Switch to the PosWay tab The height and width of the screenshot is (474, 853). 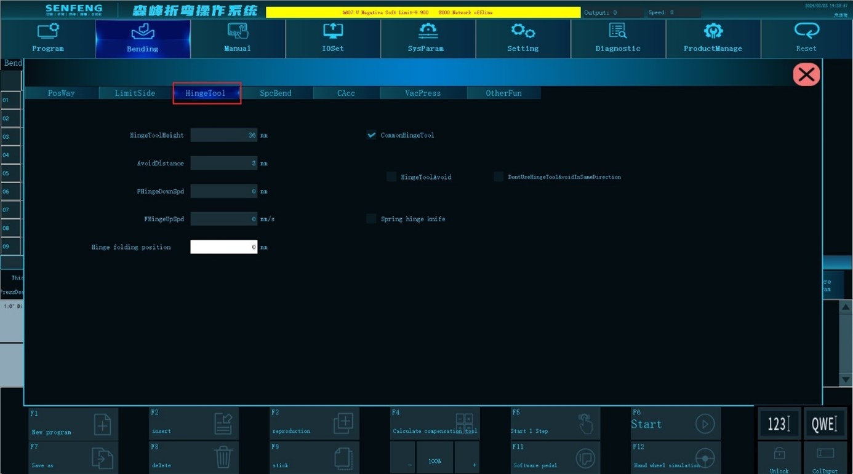[62, 93]
